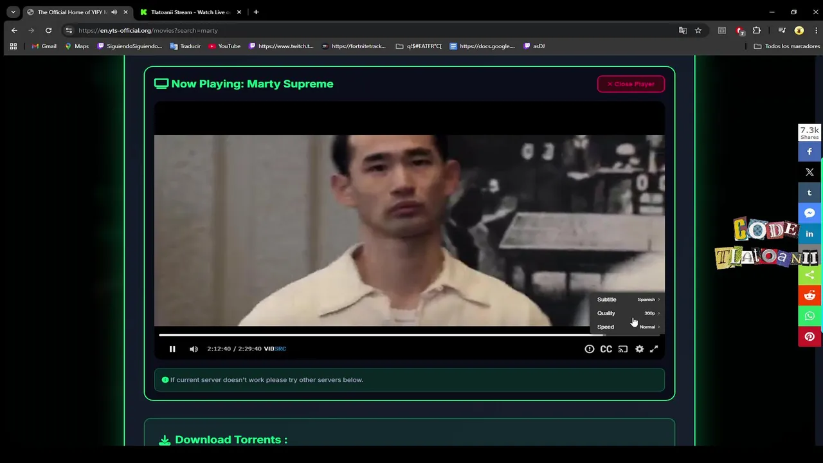Screen dimensions: 823x463
Task: Open the fortnitetracker bookmark
Action: coord(354,46)
